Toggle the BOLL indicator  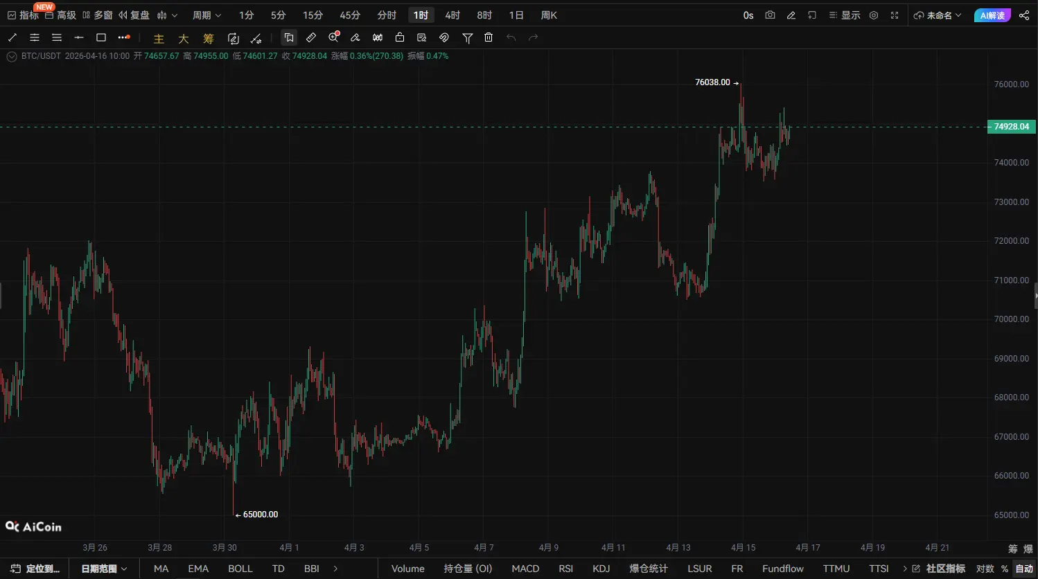tap(240, 569)
